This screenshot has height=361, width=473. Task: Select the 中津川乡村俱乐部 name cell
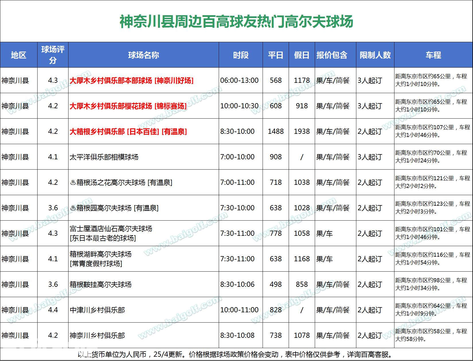tap(97, 310)
